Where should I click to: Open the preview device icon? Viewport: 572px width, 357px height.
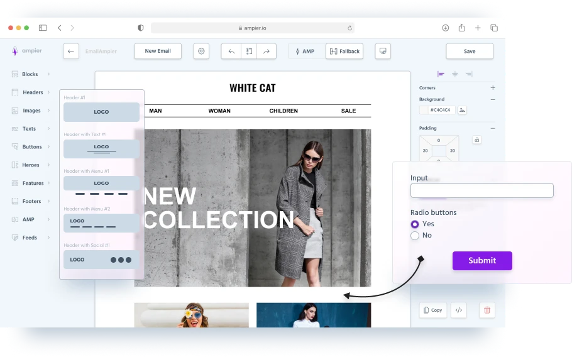[x=383, y=51]
